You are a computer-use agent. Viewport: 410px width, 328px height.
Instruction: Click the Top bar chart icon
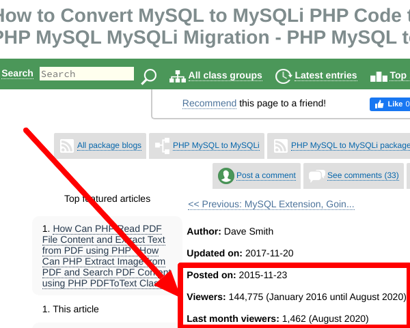379,77
